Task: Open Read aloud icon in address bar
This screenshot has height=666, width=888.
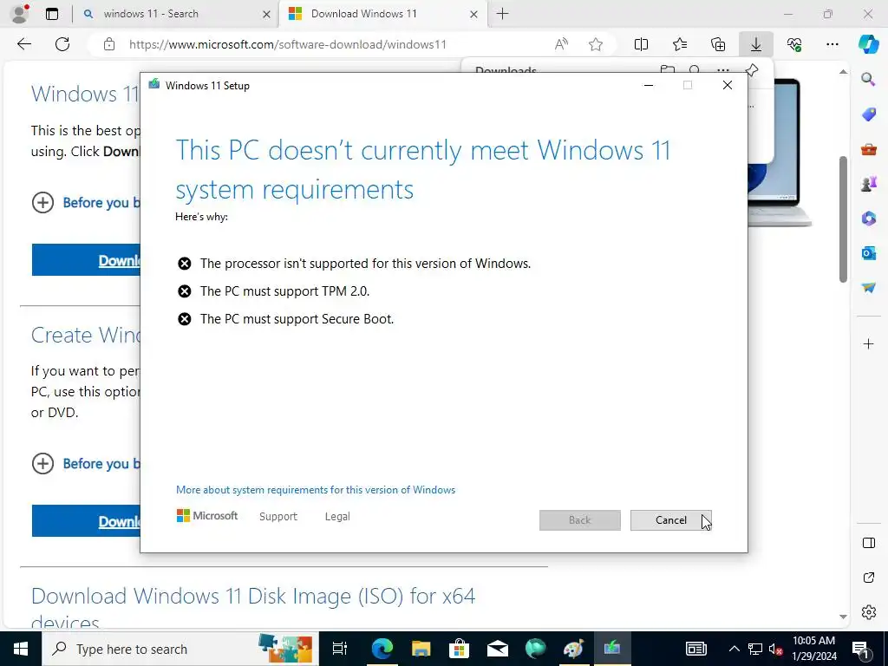Action: 561,44
